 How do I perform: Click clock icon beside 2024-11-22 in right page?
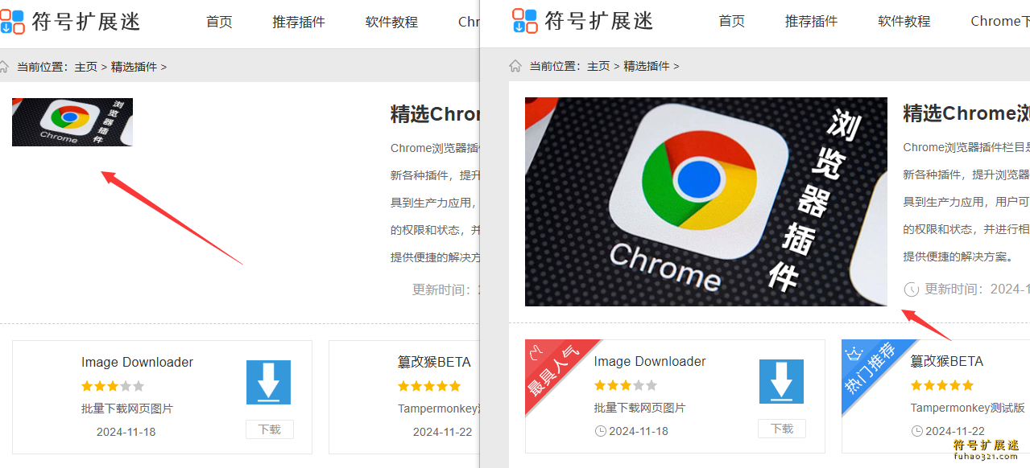pos(916,431)
